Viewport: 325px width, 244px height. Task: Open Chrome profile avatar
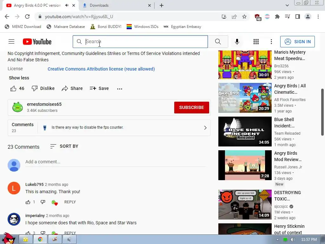click(308, 17)
